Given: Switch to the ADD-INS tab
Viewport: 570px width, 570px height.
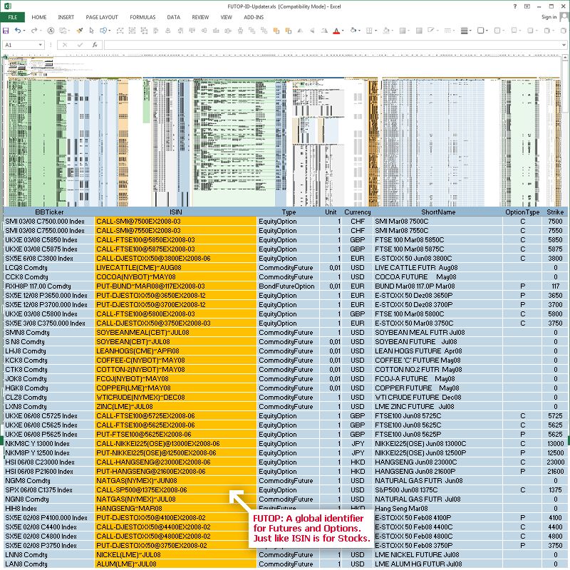Looking at the screenshot, I should pos(254,17).
